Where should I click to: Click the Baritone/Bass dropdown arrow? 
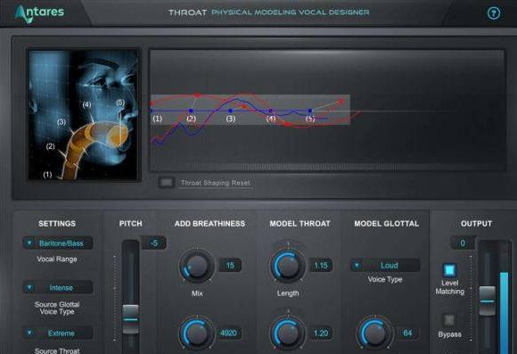(x=29, y=243)
